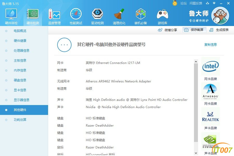Click the keyboard row Razer DeathAdder
Screen dimensions: 234x156
click(x=100, y=126)
